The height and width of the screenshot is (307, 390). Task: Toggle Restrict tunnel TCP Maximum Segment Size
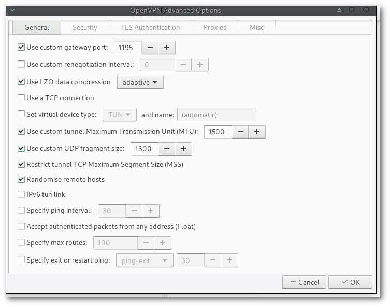pos(21,165)
